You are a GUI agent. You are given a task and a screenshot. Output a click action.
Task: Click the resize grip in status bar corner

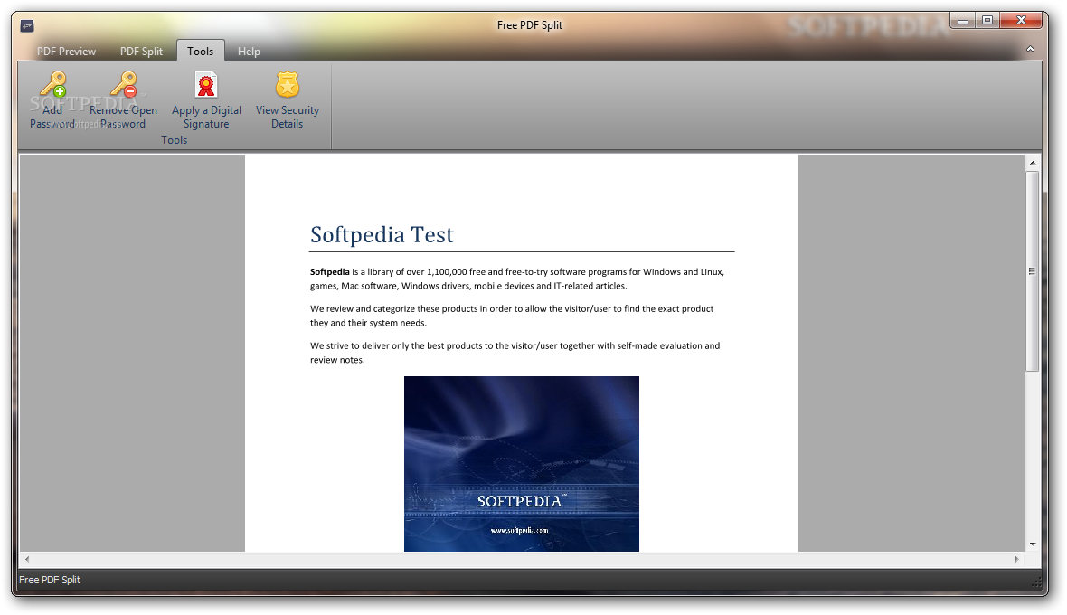point(1036,582)
